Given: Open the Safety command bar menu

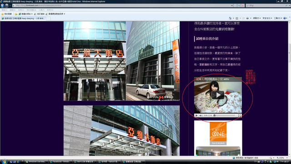Looking at the screenshot, I should (267, 18).
